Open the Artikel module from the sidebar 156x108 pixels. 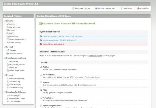12,24
